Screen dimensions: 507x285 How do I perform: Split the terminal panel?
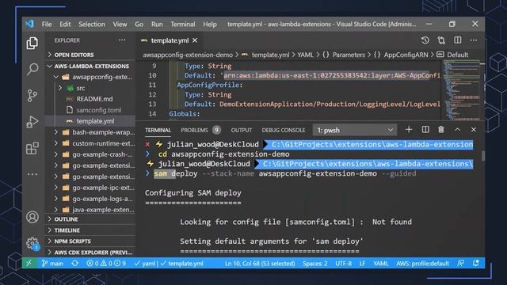[425, 130]
